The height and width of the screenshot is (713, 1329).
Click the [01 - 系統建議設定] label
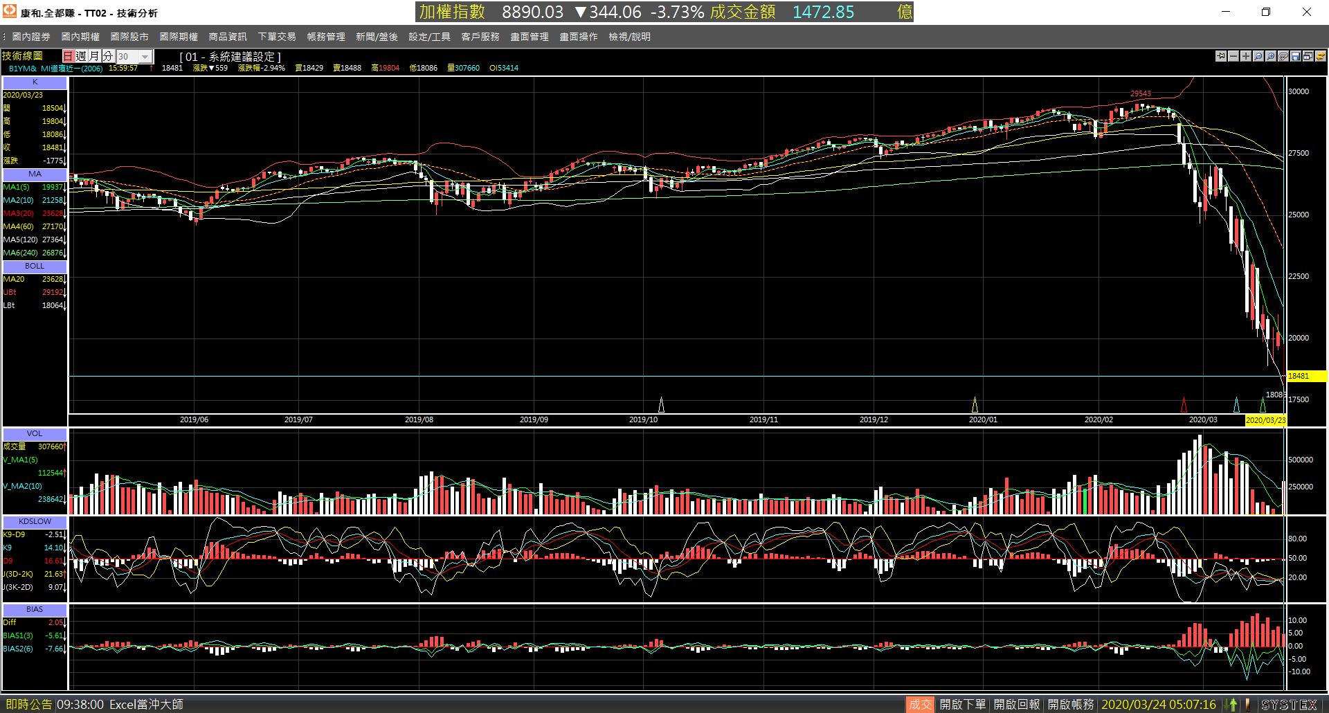(230, 57)
